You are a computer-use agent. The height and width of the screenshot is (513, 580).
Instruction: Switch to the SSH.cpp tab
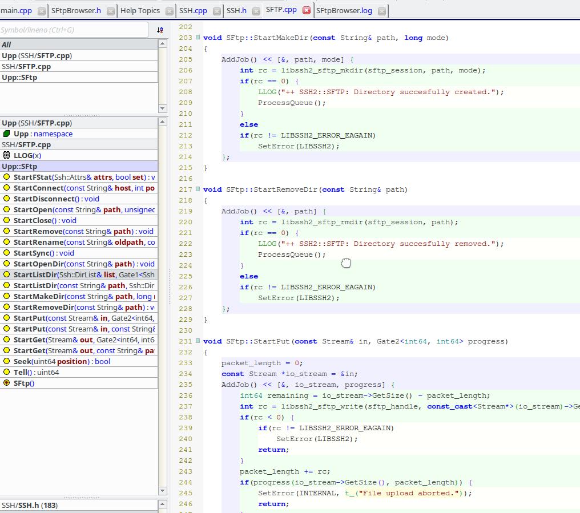(x=193, y=10)
